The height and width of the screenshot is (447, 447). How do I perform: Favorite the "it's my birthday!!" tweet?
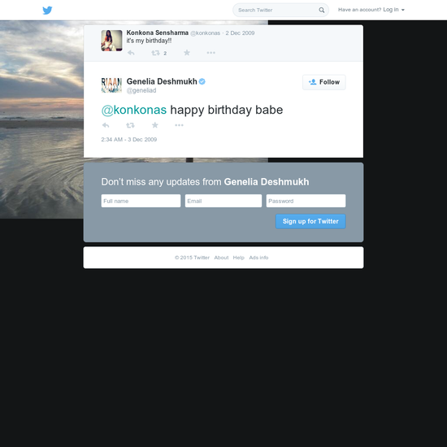187,53
